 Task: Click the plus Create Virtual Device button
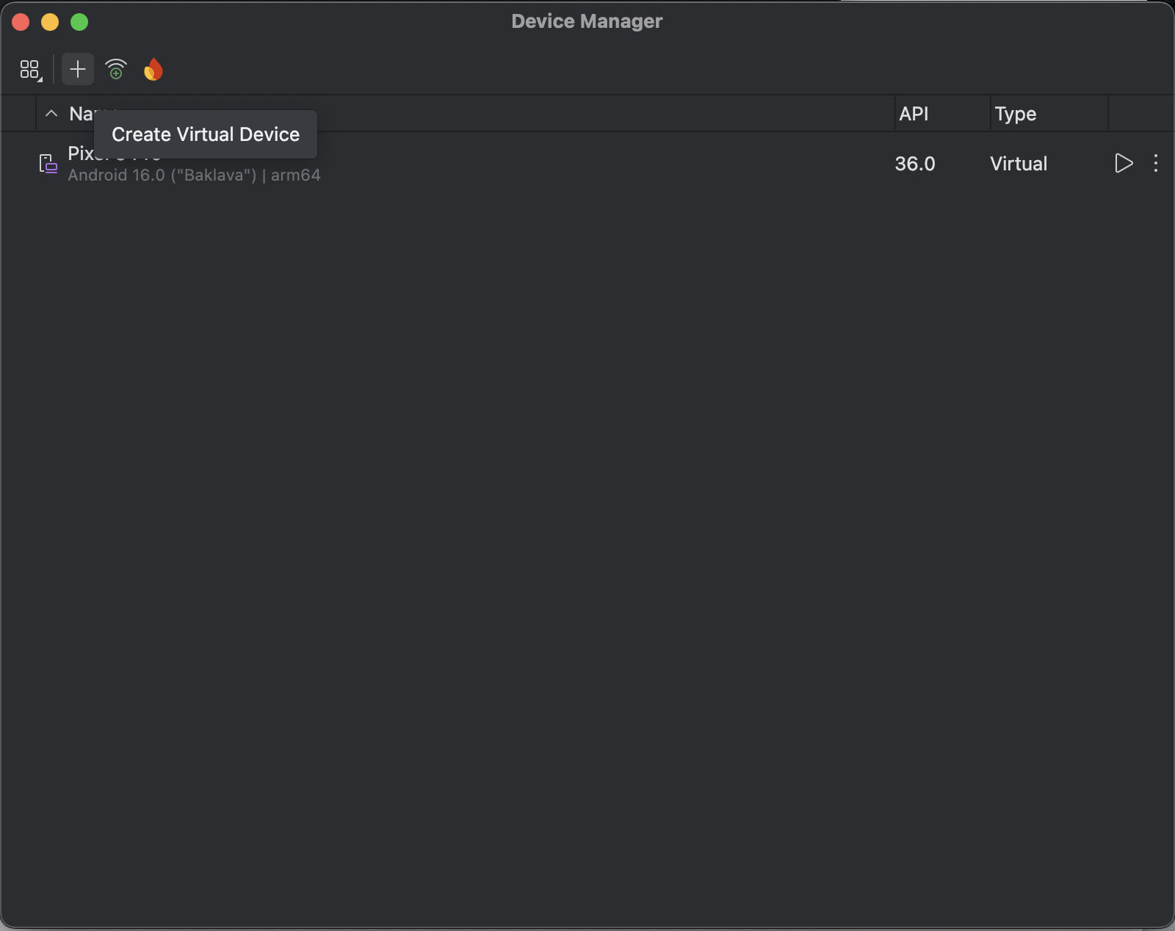[x=78, y=70]
